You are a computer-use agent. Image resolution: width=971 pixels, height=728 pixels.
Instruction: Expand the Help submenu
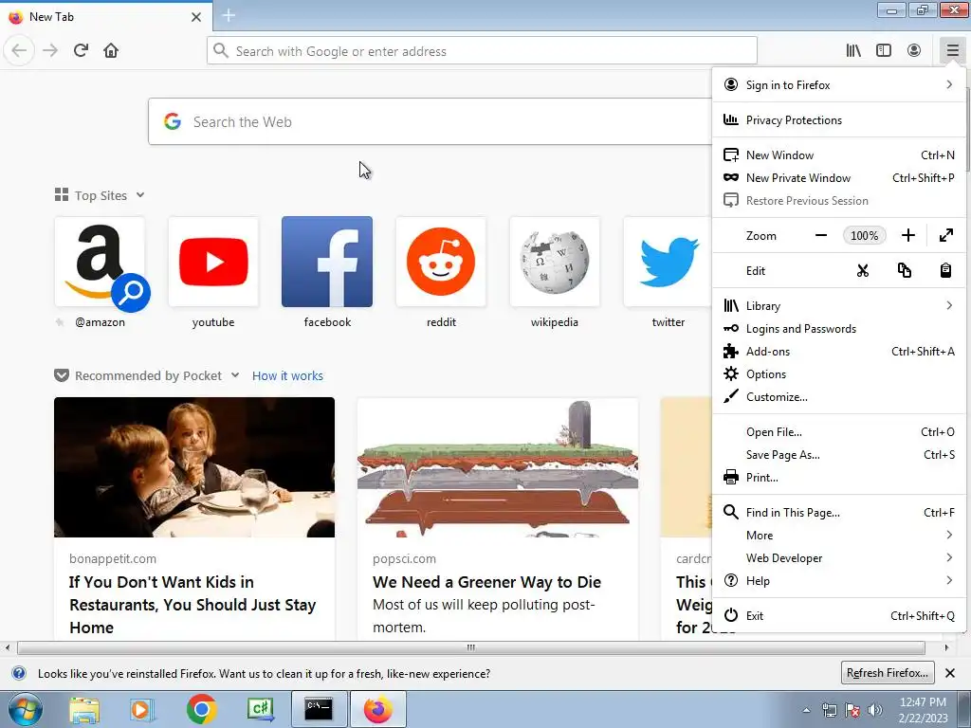click(839, 581)
